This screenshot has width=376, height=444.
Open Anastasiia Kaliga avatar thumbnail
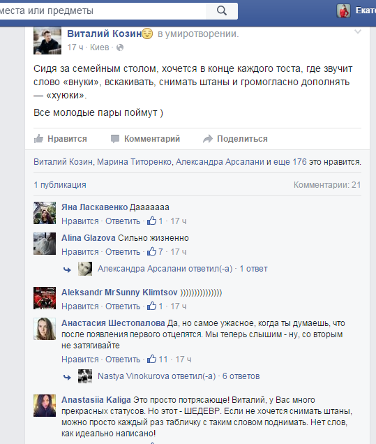45,406
